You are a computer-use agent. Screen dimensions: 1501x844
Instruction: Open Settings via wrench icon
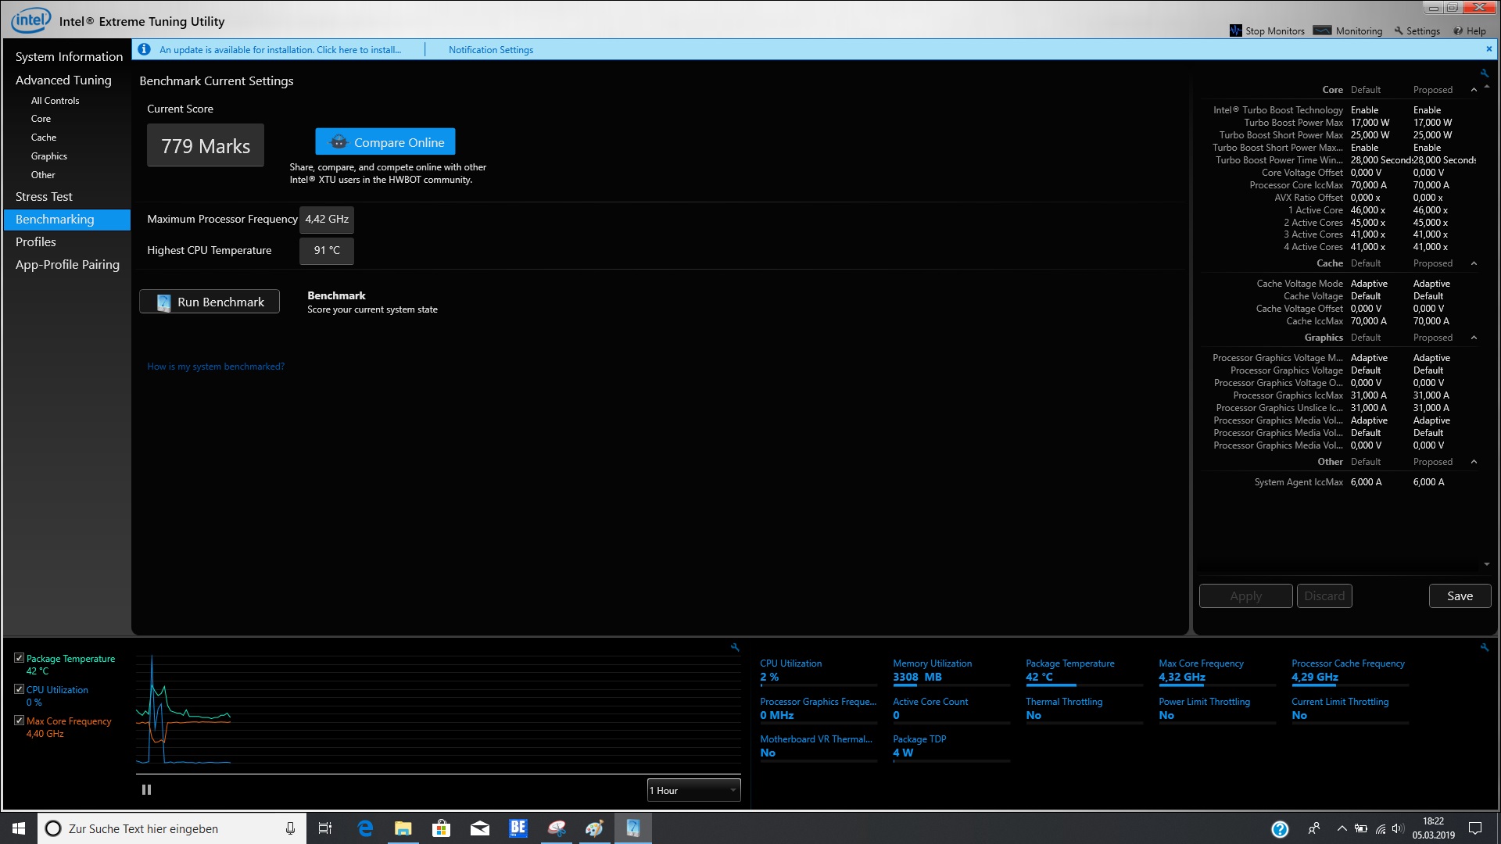click(x=1399, y=31)
